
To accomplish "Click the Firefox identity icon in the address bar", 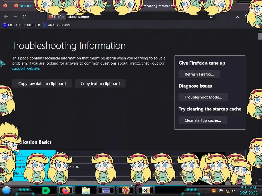I will point(57,17).
